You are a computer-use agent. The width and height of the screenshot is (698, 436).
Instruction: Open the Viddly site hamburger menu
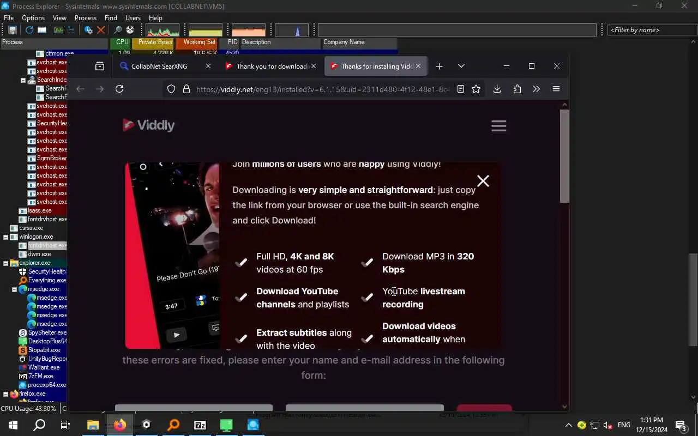(x=499, y=126)
